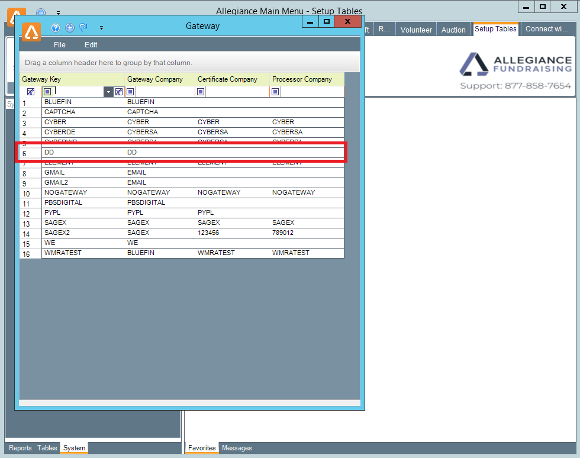The width and height of the screenshot is (580, 458).
Task: Select the NOGATEWAY gateway key cell
Action: click(83, 192)
